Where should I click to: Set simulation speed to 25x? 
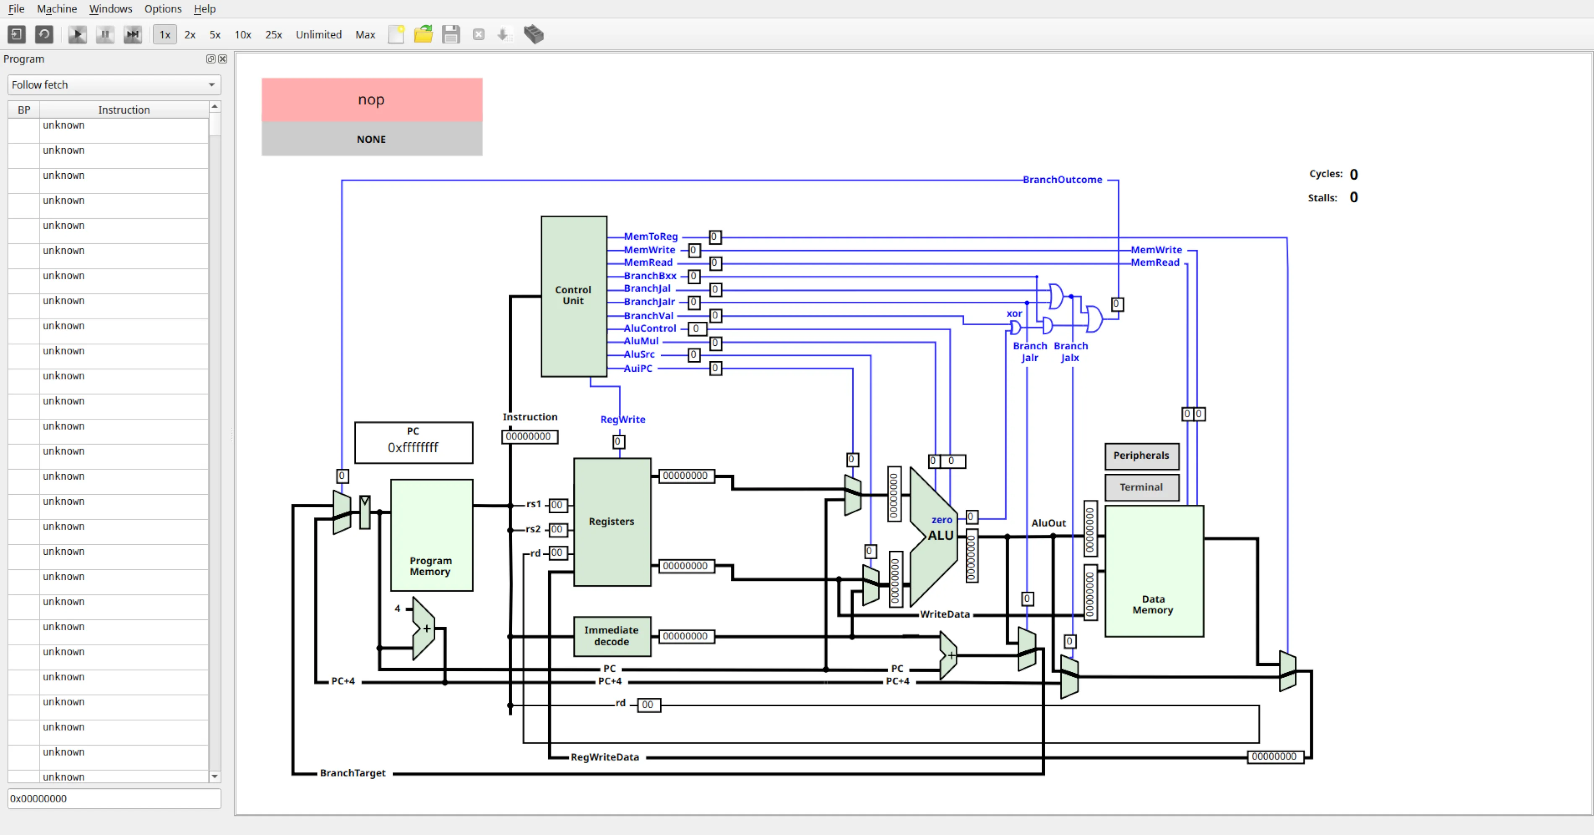click(273, 35)
